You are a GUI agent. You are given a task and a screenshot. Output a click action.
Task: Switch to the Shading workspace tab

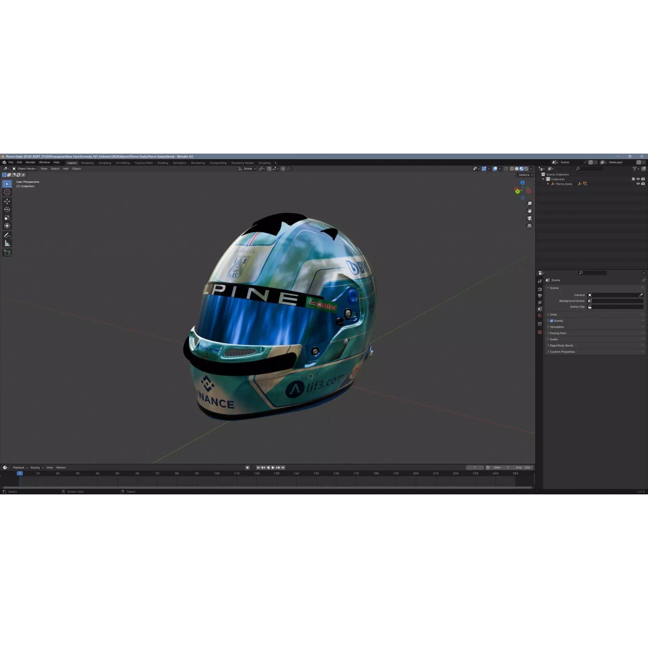[x=163, y=162]
